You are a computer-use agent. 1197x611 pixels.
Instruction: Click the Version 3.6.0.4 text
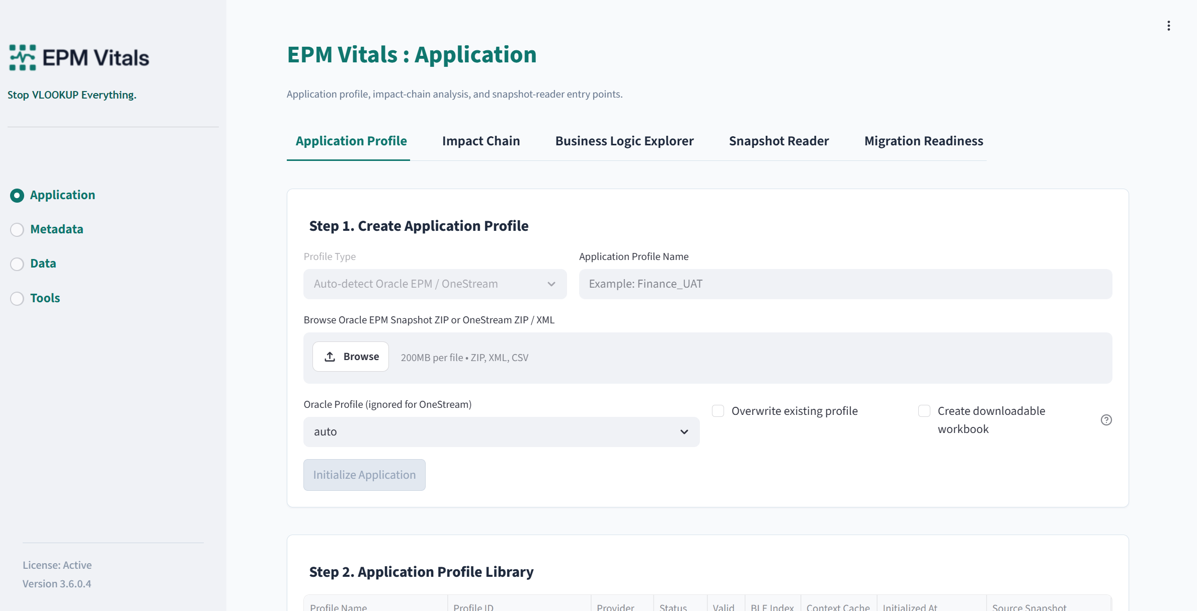[57, 584]
